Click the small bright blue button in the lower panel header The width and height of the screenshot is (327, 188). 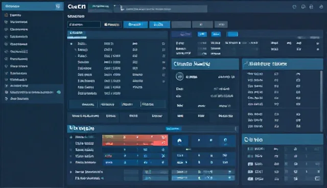(174, 129)
